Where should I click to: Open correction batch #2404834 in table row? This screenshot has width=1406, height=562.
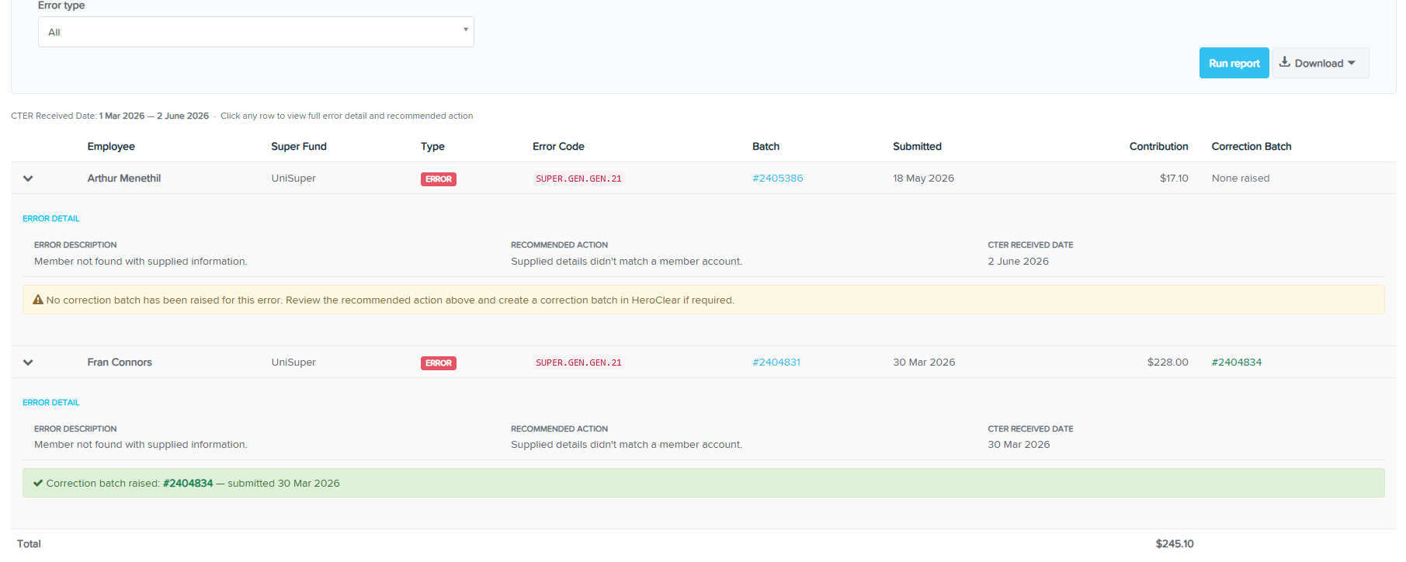tap(1236, 363)
